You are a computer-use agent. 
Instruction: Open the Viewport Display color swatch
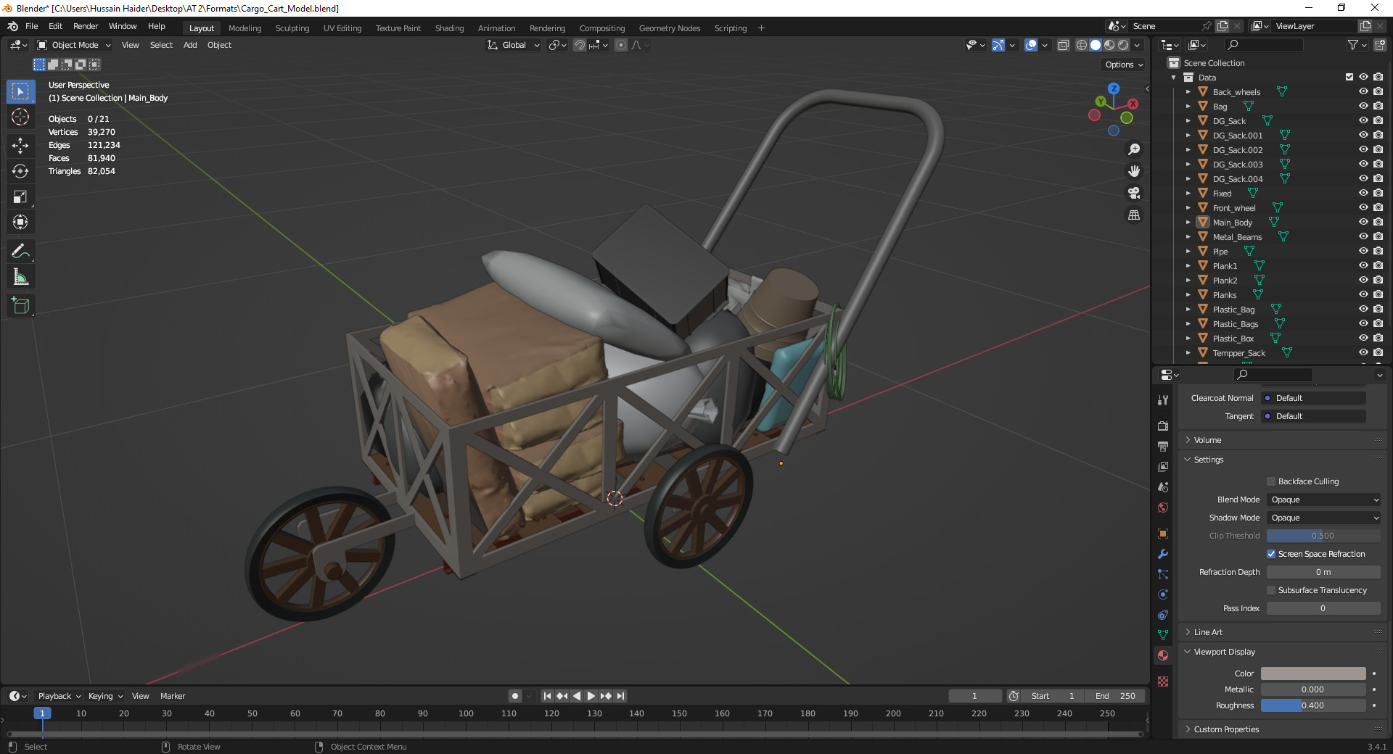pyautogui.click(x=1313, y=674)
